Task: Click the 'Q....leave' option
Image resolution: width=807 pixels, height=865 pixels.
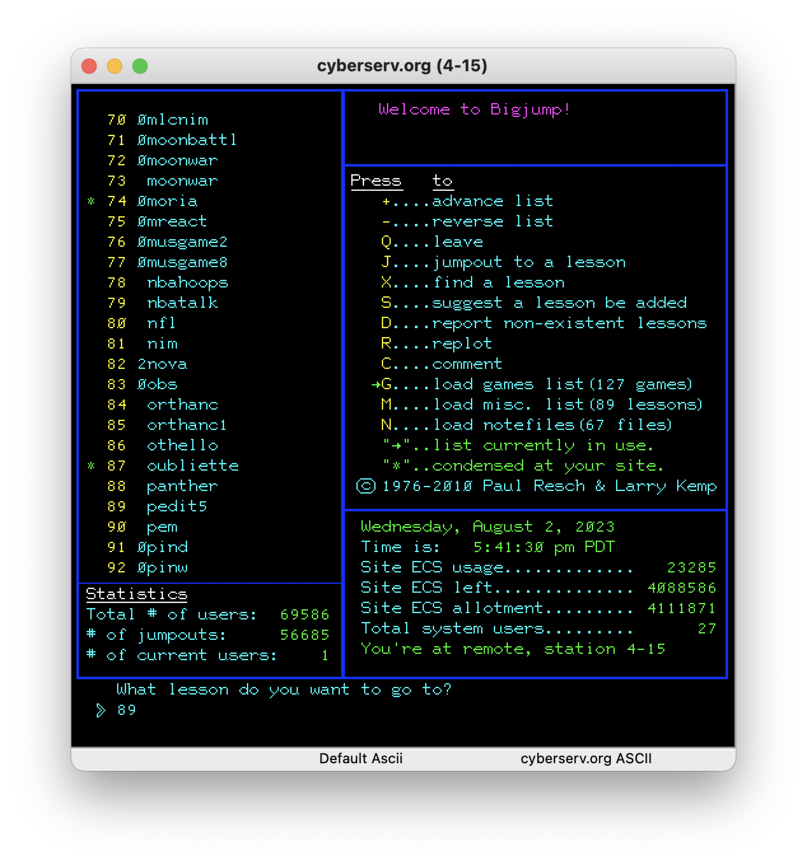Action: coord(432,242)
